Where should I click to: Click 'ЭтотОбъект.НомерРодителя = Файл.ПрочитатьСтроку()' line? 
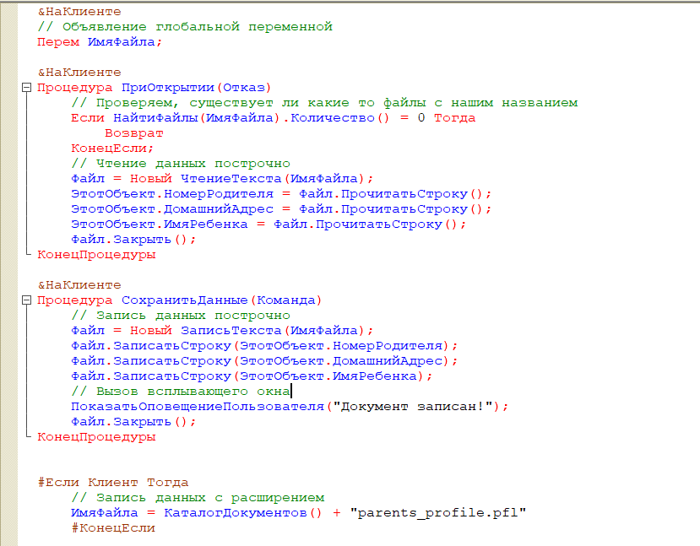[x=281, y=194]
